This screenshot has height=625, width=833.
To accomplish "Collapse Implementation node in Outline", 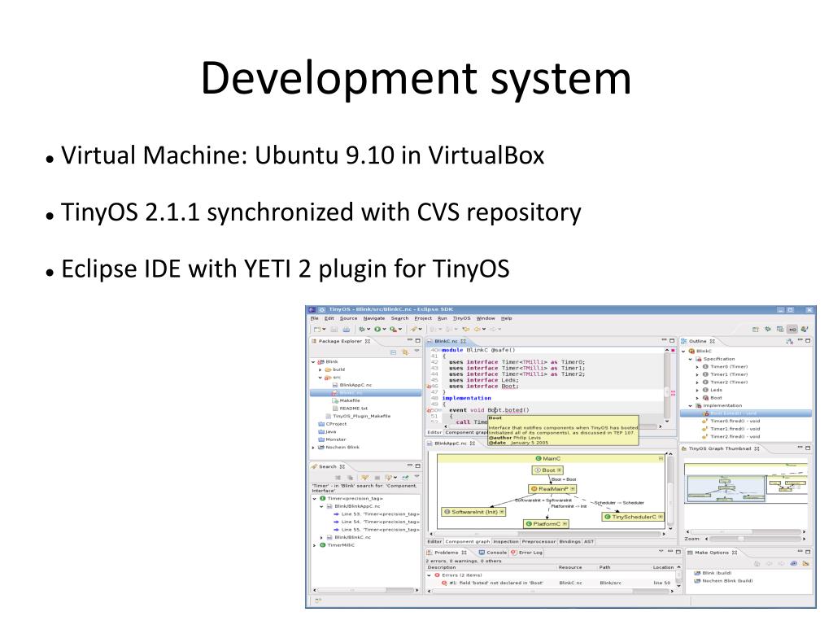I will point(691,406).
